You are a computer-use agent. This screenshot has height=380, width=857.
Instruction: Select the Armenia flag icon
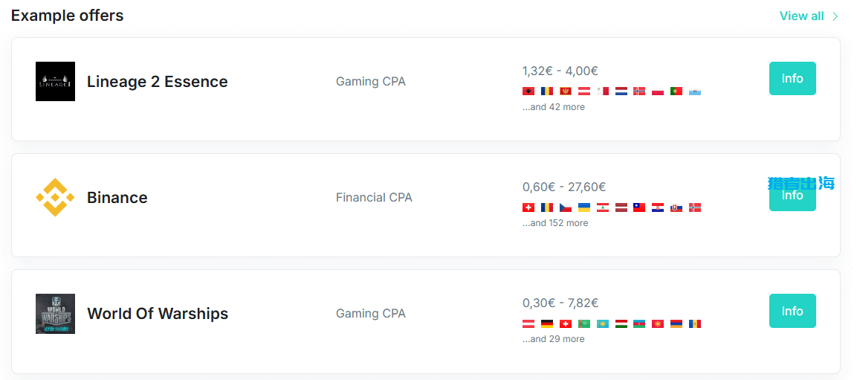point(676,323)
